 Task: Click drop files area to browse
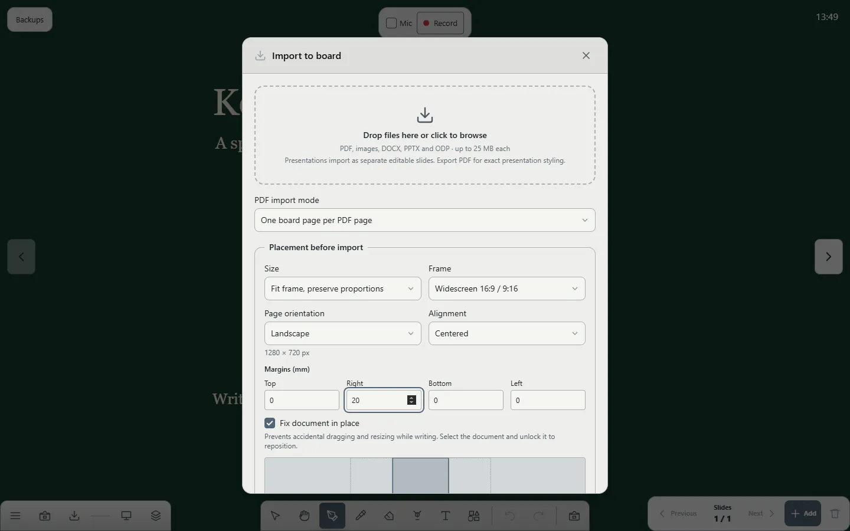[425, 135]
